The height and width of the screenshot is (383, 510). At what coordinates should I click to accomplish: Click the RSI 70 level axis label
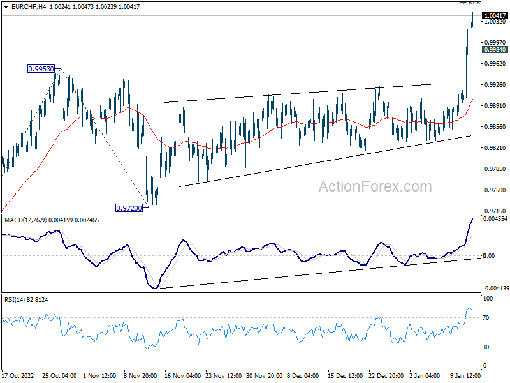tap(486, 317)
